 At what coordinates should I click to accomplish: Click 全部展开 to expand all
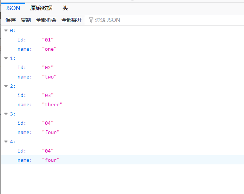(72, 20)
